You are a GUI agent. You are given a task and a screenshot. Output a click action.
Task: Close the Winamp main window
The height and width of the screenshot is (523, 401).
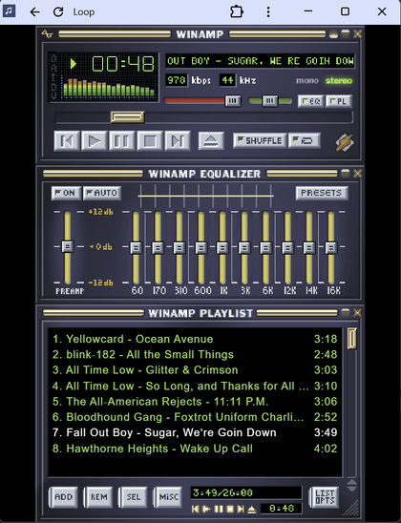[x=357, y=34]
